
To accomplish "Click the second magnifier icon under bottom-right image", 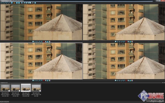I will [x=124, y=80].
